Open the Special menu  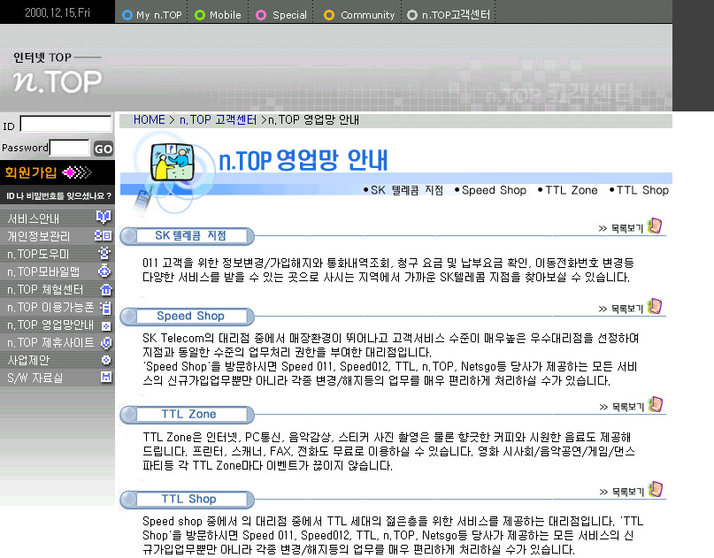pyautogui.click(x=289, y=15)
